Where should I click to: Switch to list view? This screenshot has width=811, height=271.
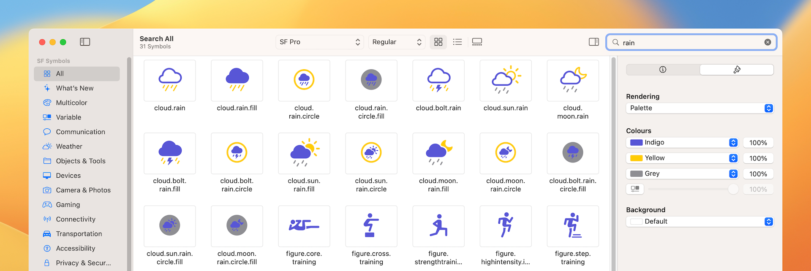pyautogui.click(x=457, y=42)
